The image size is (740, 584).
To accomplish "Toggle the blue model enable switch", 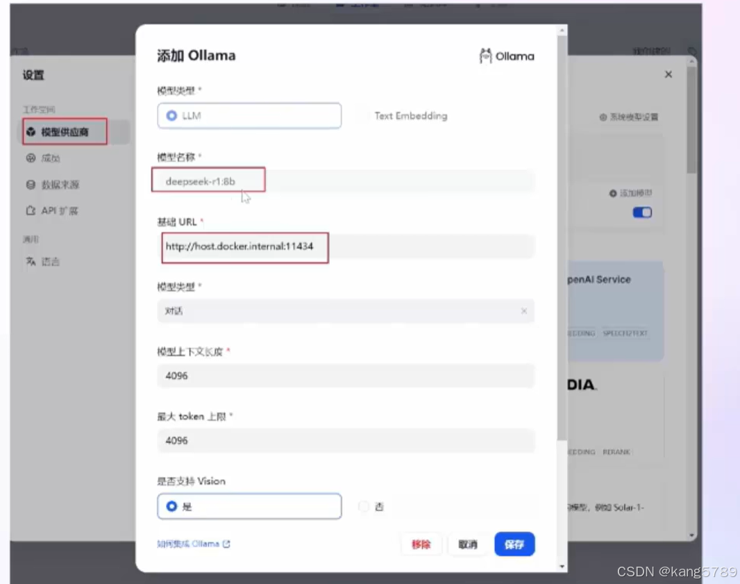I will click(x=642, y=212).
